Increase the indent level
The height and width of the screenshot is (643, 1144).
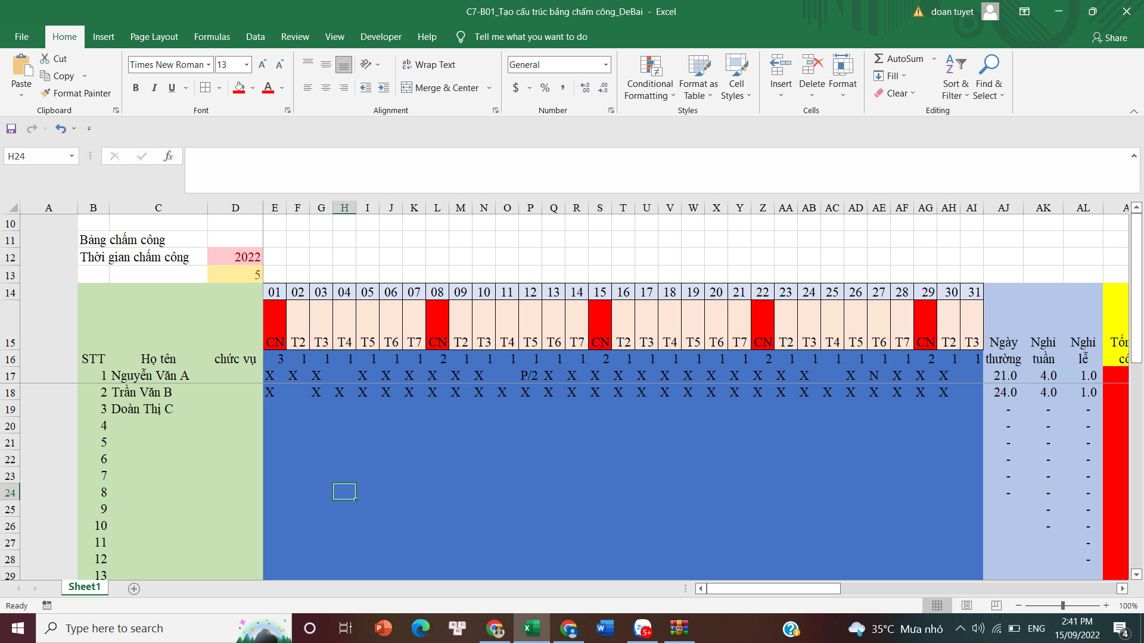(x=384, y=88)
